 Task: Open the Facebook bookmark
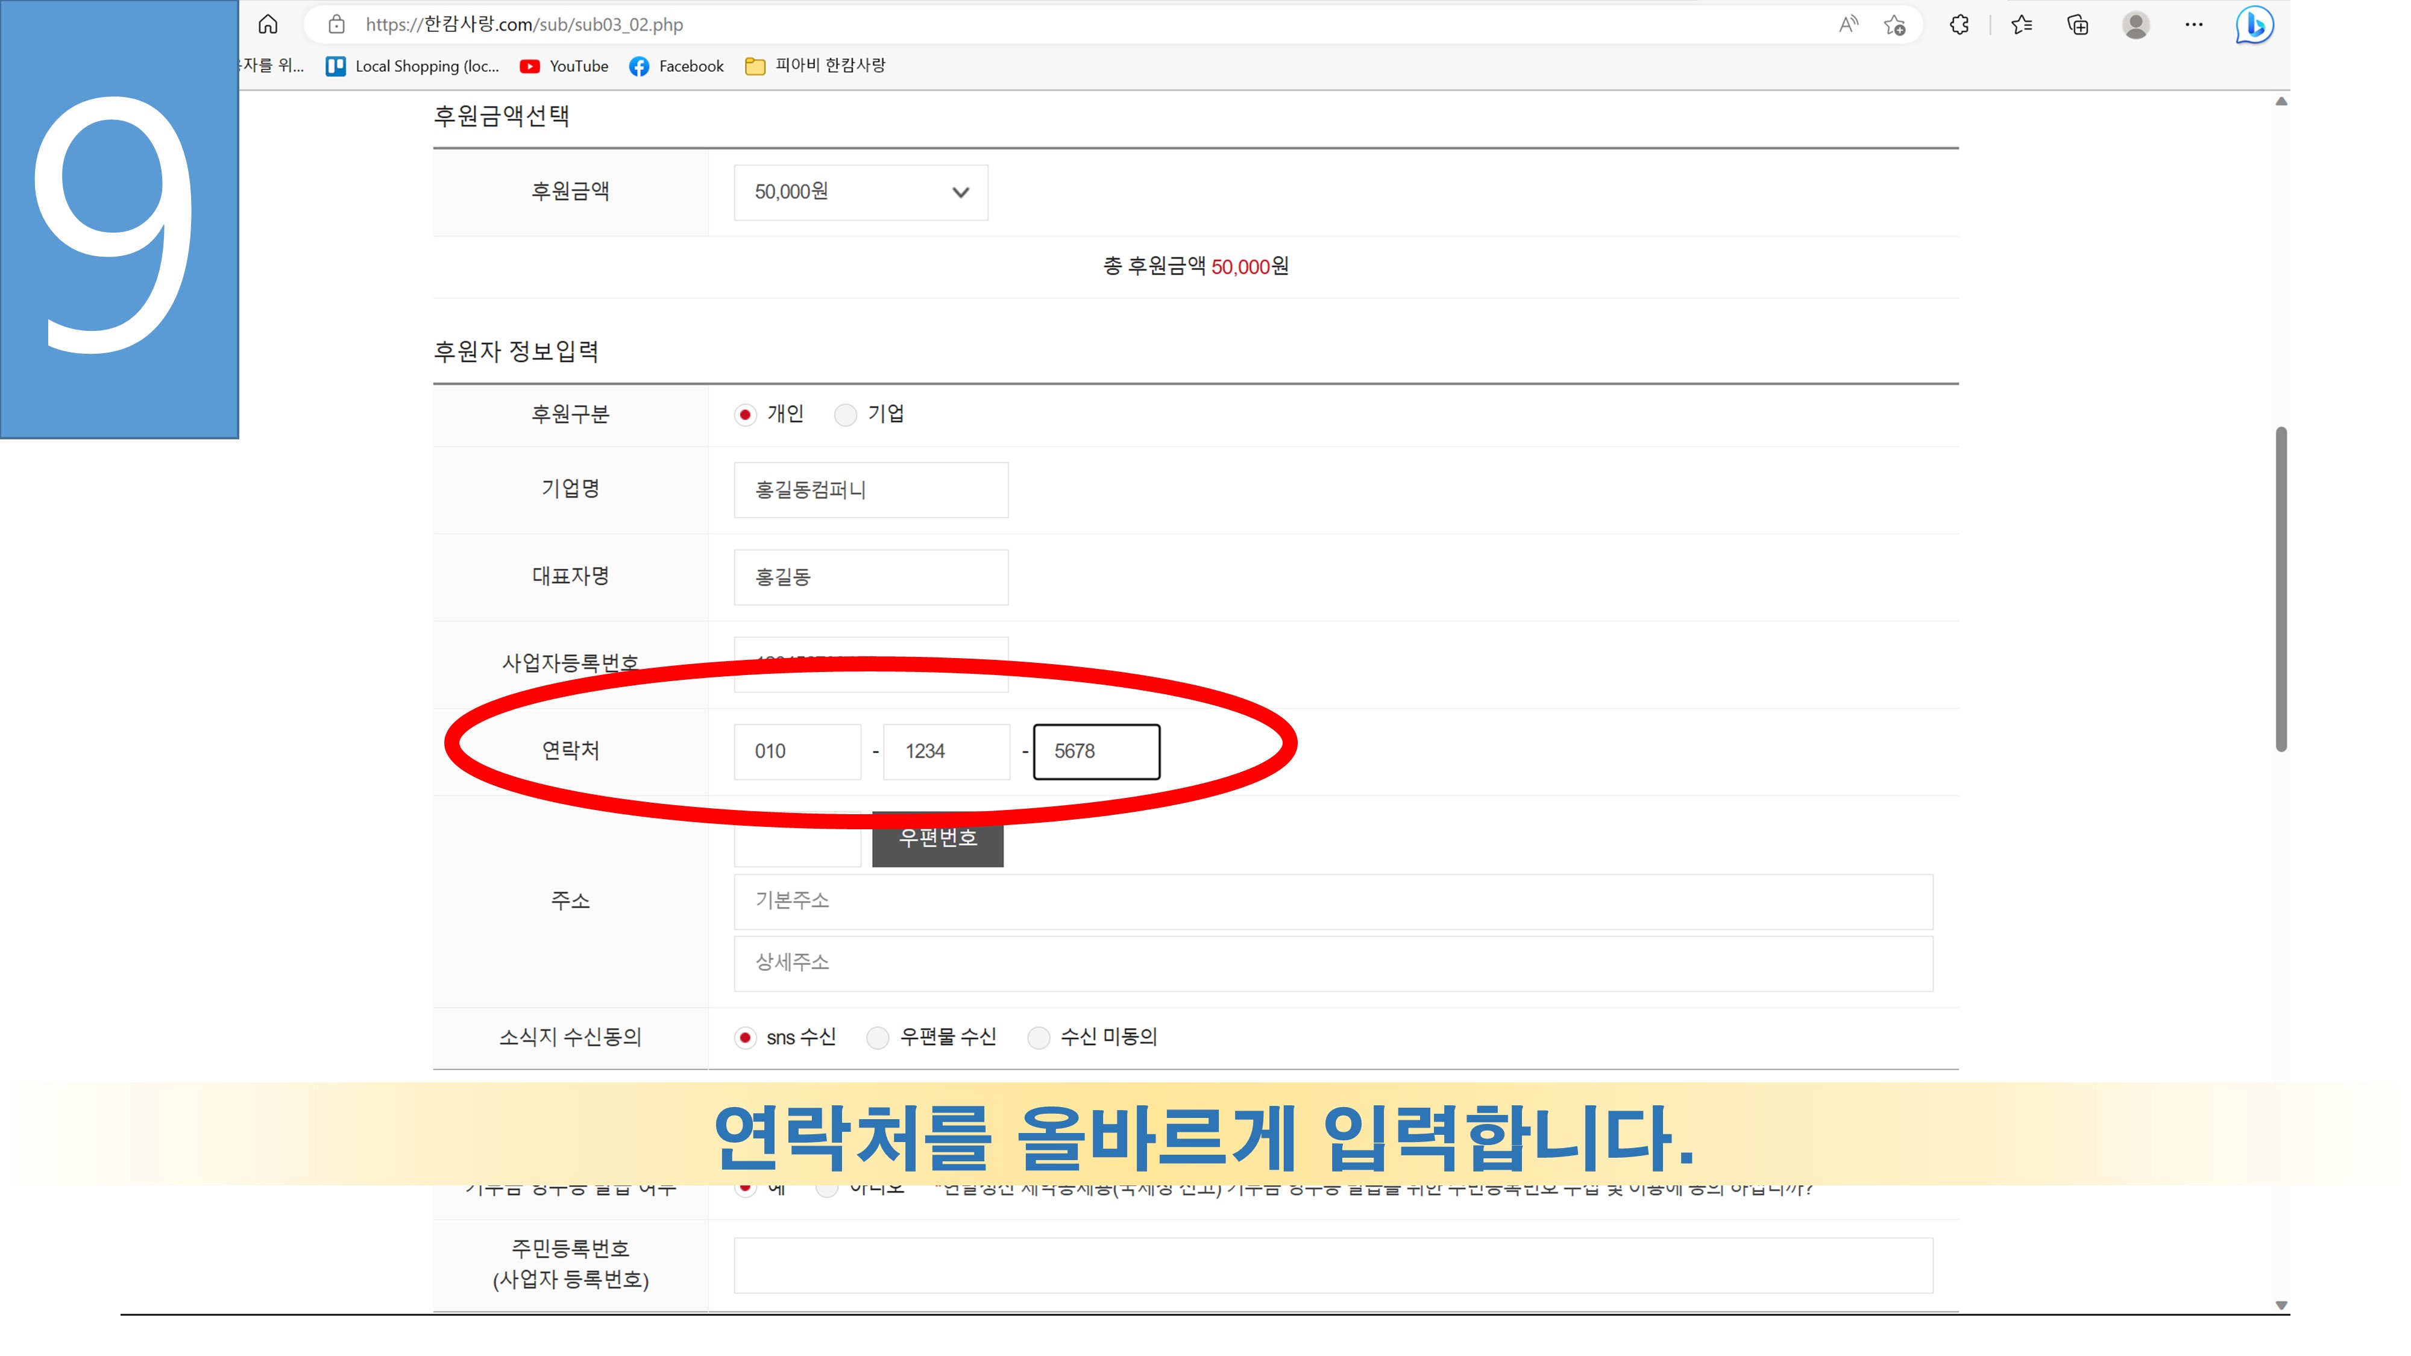tap(677, 66)
